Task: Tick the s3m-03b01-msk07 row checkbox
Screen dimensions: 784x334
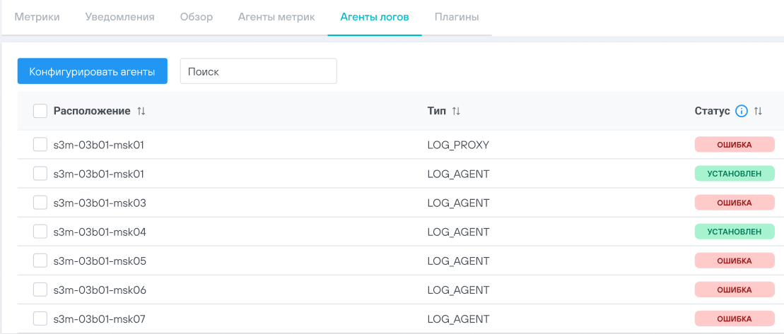Action: (40, 318)
